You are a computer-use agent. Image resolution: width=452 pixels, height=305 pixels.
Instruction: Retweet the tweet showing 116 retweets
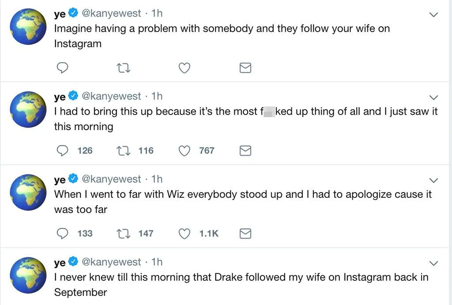pos(121,151)
